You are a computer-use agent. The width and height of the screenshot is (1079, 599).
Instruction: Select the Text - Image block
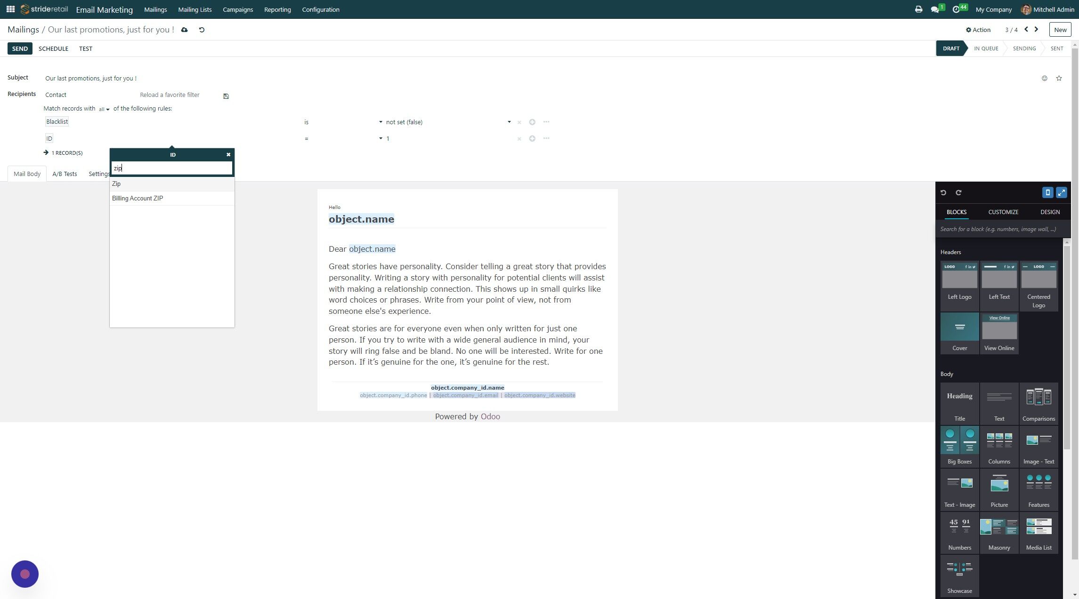[x=959, y=489]
